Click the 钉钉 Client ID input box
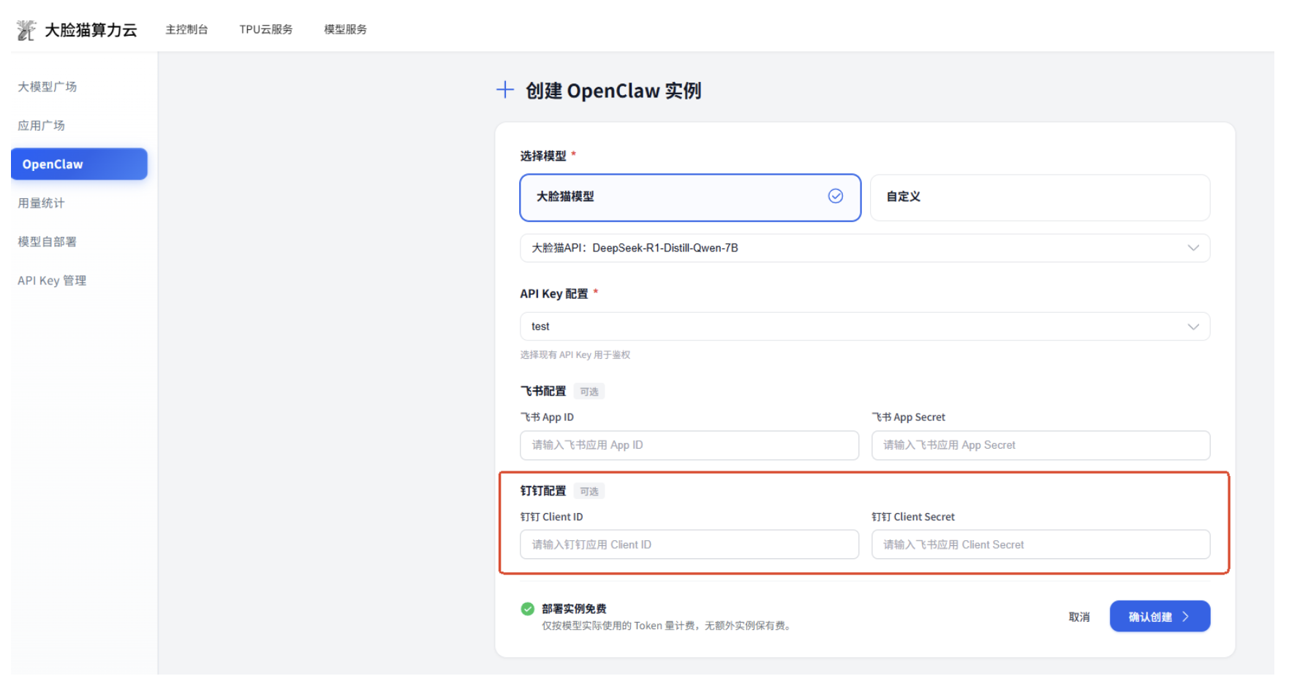This screenshot has width=1297, height=687. click(689, 544)
